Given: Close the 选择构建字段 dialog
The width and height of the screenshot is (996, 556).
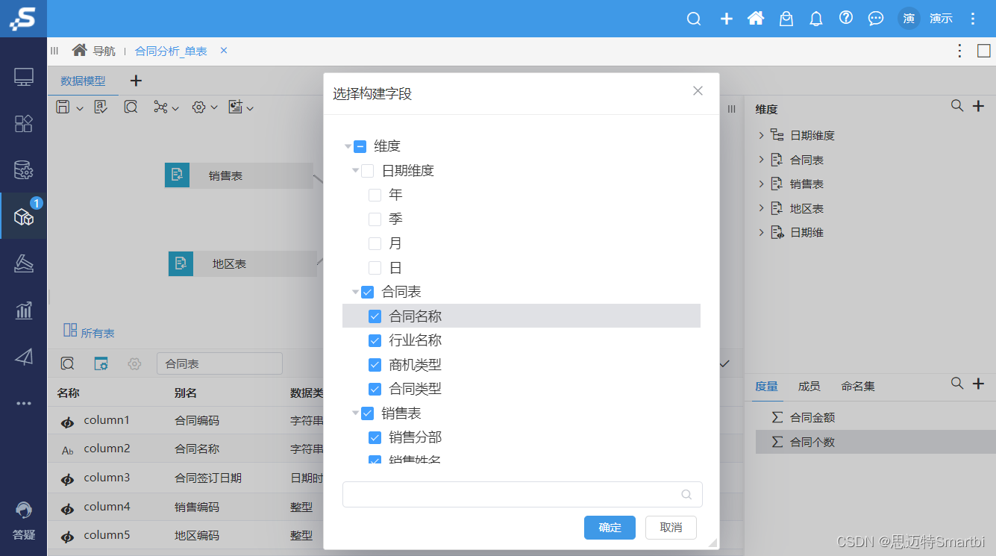Looking at the screenshot, I should tap(698, 91).
